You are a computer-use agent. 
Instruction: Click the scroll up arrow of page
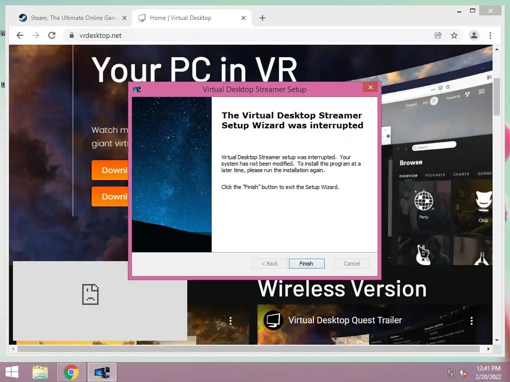point(497,49)
